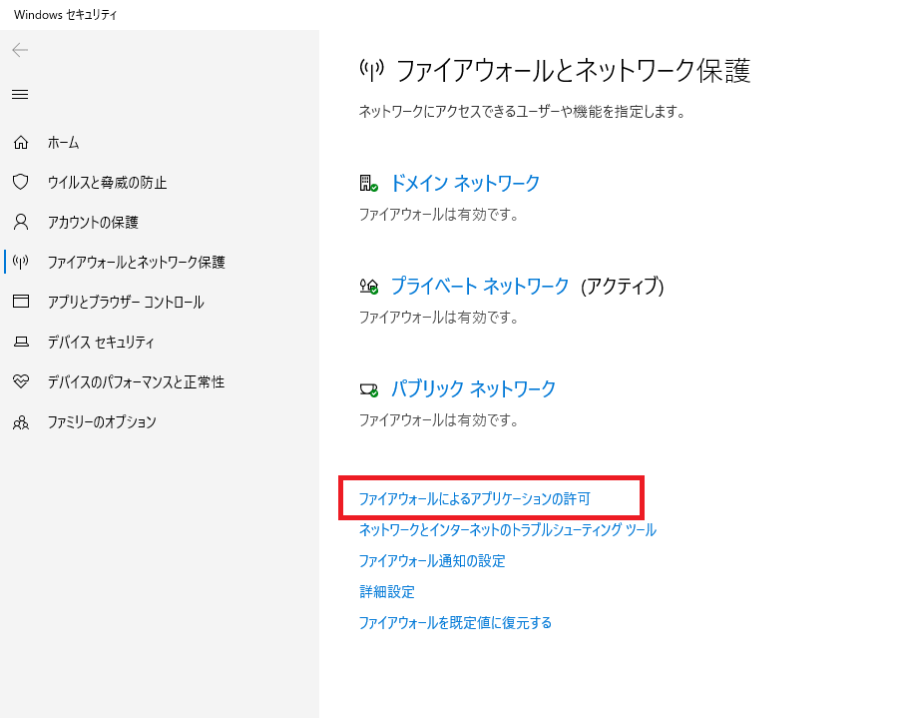Click ファイアウォールは有効です under ドメイン ネットワーク
The height and width of the screenshot is (718, 912).
click(439, 215)
